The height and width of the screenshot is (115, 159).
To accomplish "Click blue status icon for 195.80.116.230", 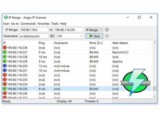I will [5, 66].
